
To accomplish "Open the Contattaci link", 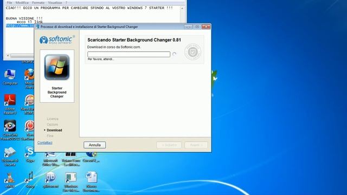I will (x=44, y=142).
